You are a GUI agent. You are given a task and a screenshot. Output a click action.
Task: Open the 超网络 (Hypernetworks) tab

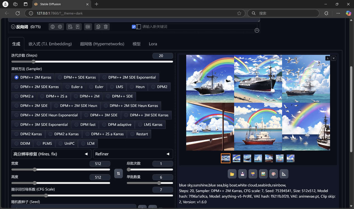coord(102,44)
